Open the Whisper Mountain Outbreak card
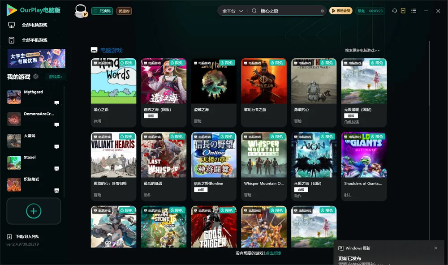Image resolution: width=448 pixels, height=265 pixels. point(264,167)
